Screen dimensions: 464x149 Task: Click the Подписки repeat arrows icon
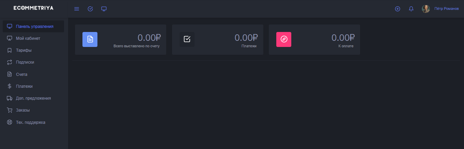[10, 62]
